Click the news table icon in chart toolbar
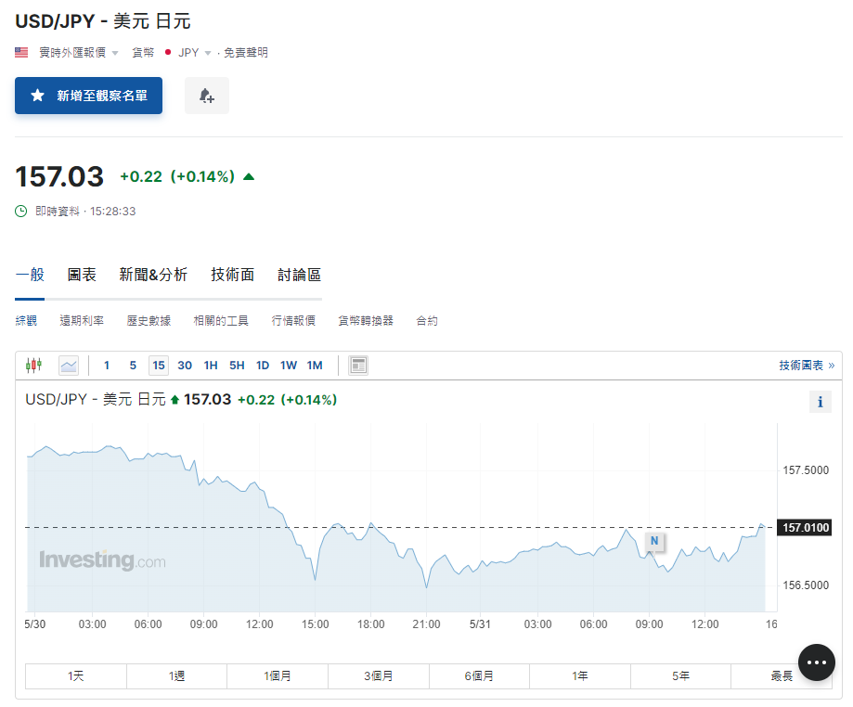This screenshot has height=707, width=853. click(x=358, y=366)
